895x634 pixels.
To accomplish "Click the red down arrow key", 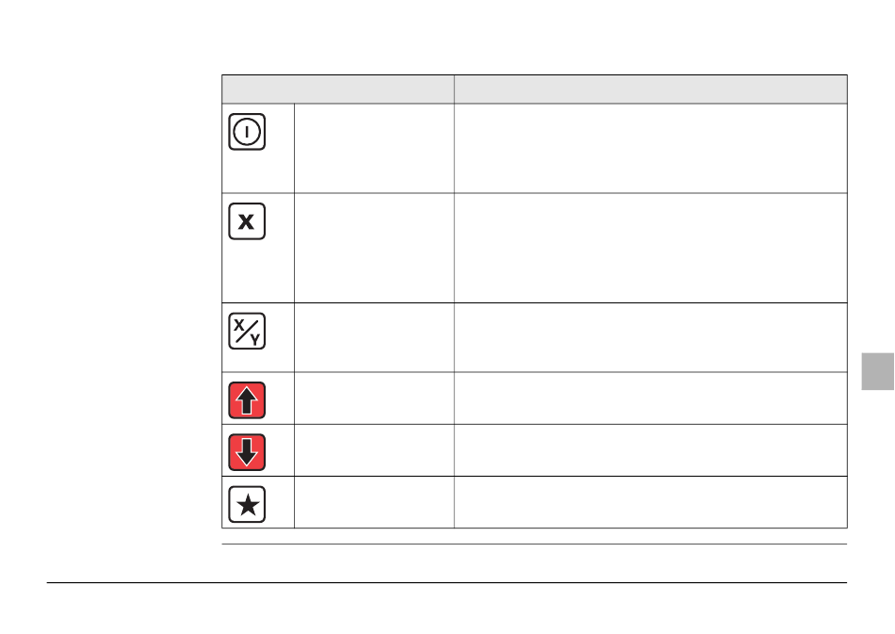I will pos(247,452).
